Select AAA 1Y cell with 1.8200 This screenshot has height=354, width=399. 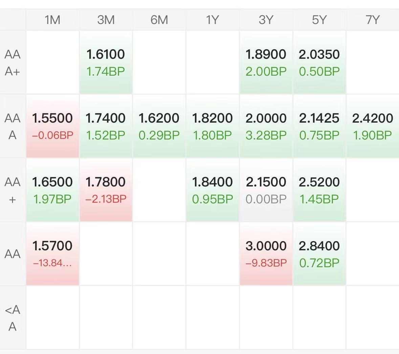click(x=213, y=126)
